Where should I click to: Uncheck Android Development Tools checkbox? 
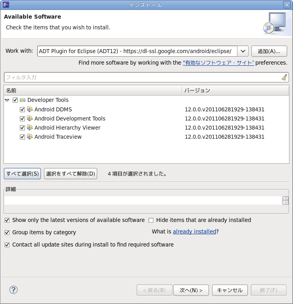coord(22,119)
